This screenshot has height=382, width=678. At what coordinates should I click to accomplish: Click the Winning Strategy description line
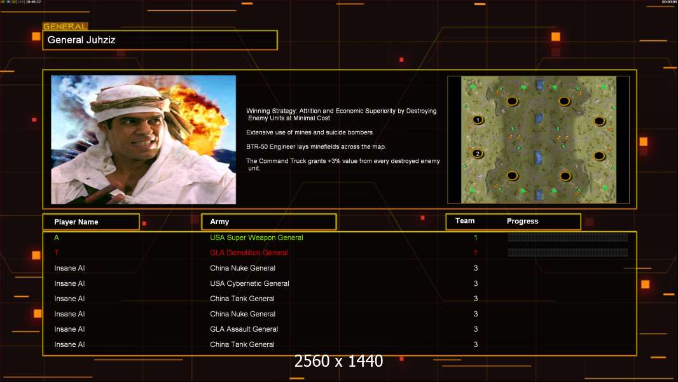tap(342, 114)
